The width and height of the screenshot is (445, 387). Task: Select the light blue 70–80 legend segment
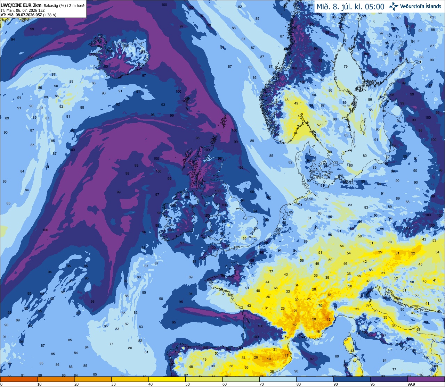pyautogui.click(x=278, y=379)
